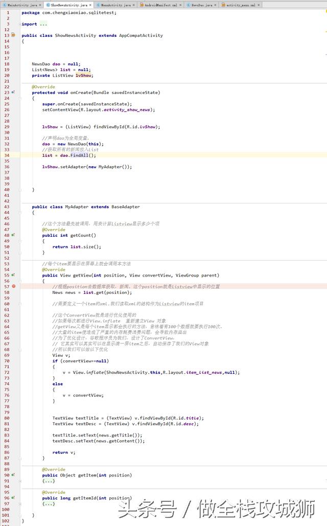
Task: Expand the folded import statements
Action: point(43,24)
